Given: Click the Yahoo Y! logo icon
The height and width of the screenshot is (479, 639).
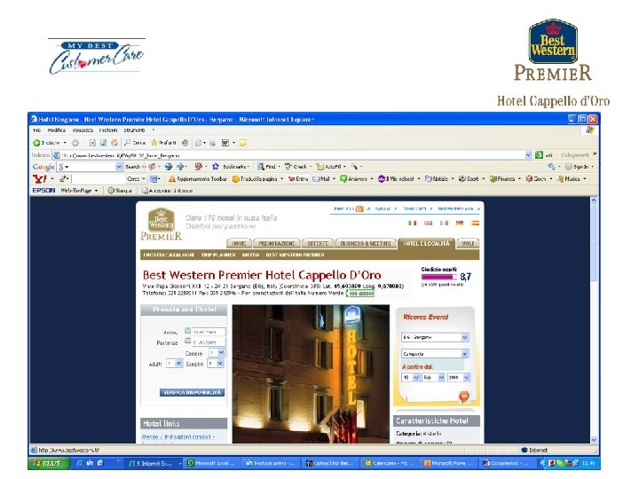Looking at the screenshot, I should pos(40,179).
